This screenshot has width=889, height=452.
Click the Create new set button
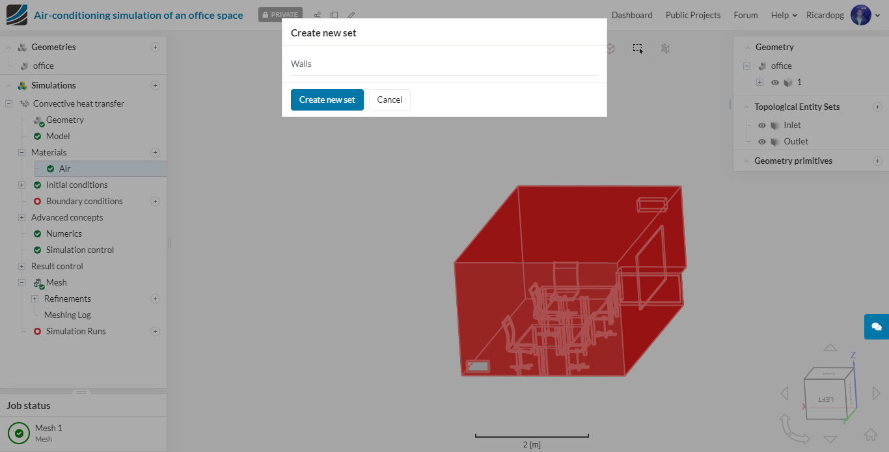pyautogui.click(x=327, y=100)
